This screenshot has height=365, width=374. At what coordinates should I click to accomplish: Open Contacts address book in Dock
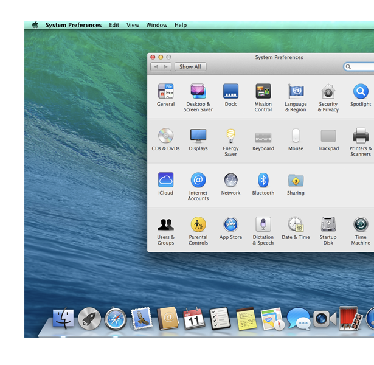(x=168, y=318)
